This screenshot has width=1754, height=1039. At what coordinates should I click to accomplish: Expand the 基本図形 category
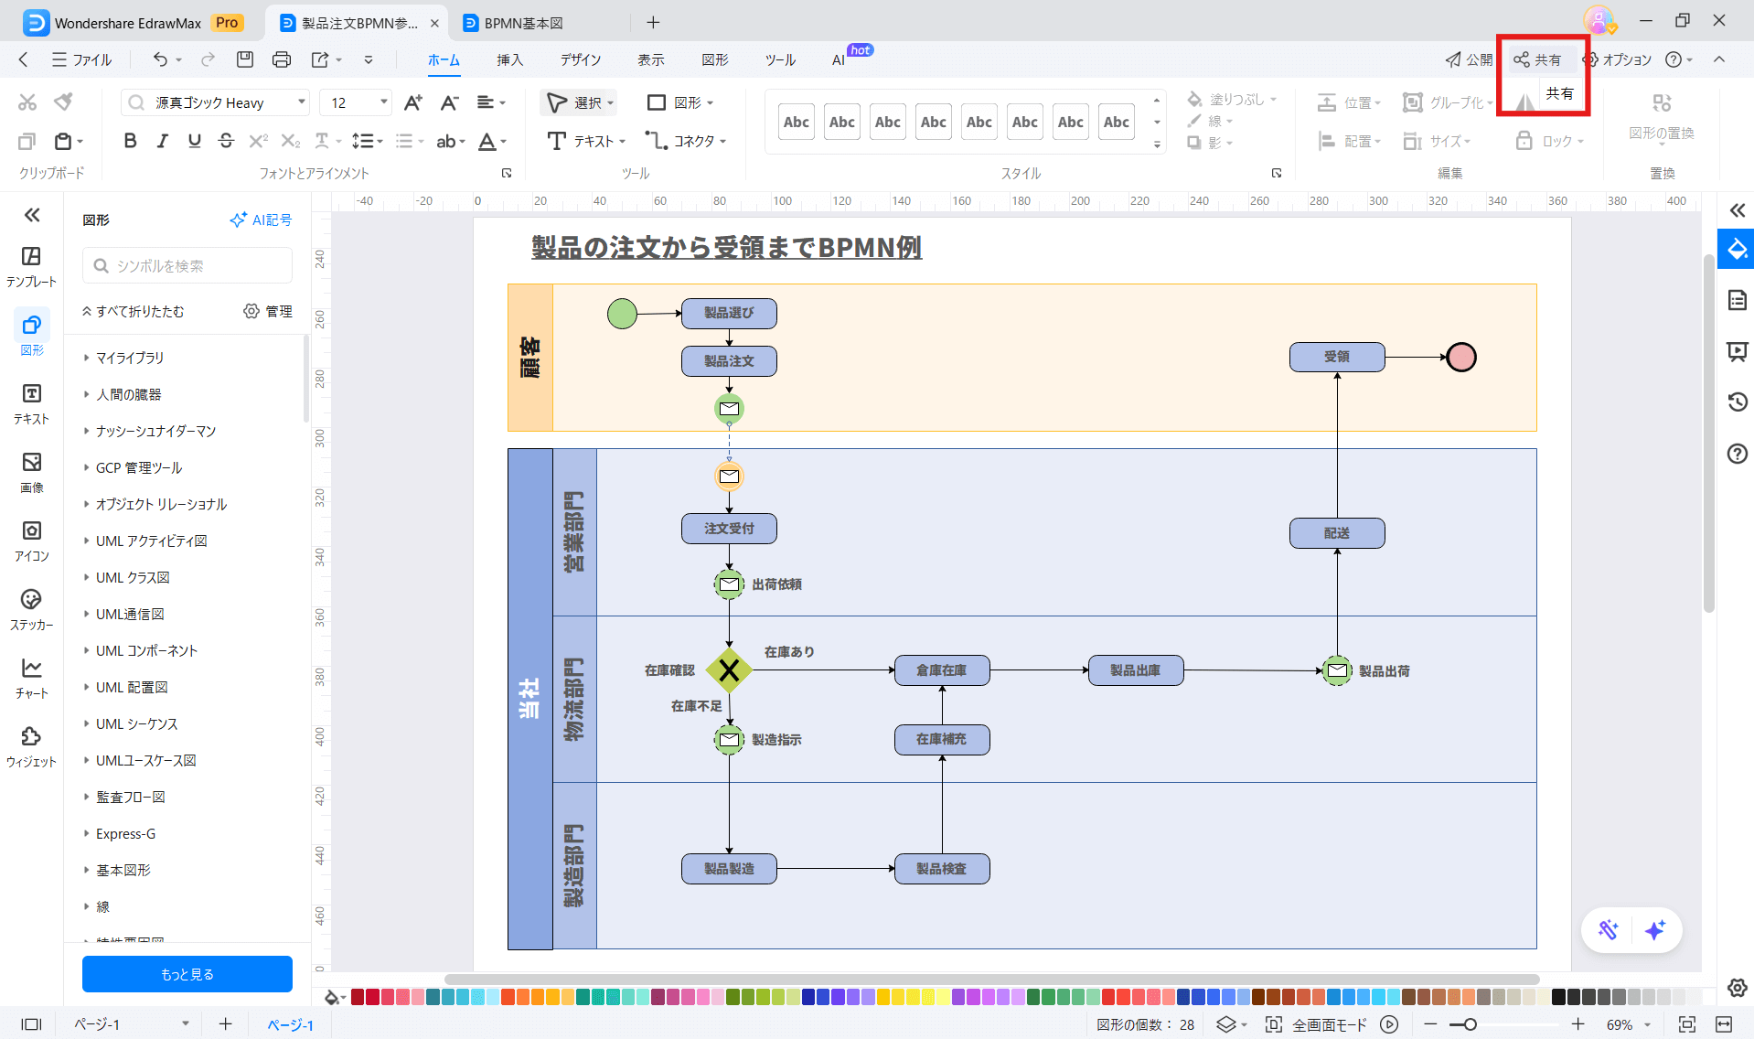pyautogui.click(x=123, y=870)
